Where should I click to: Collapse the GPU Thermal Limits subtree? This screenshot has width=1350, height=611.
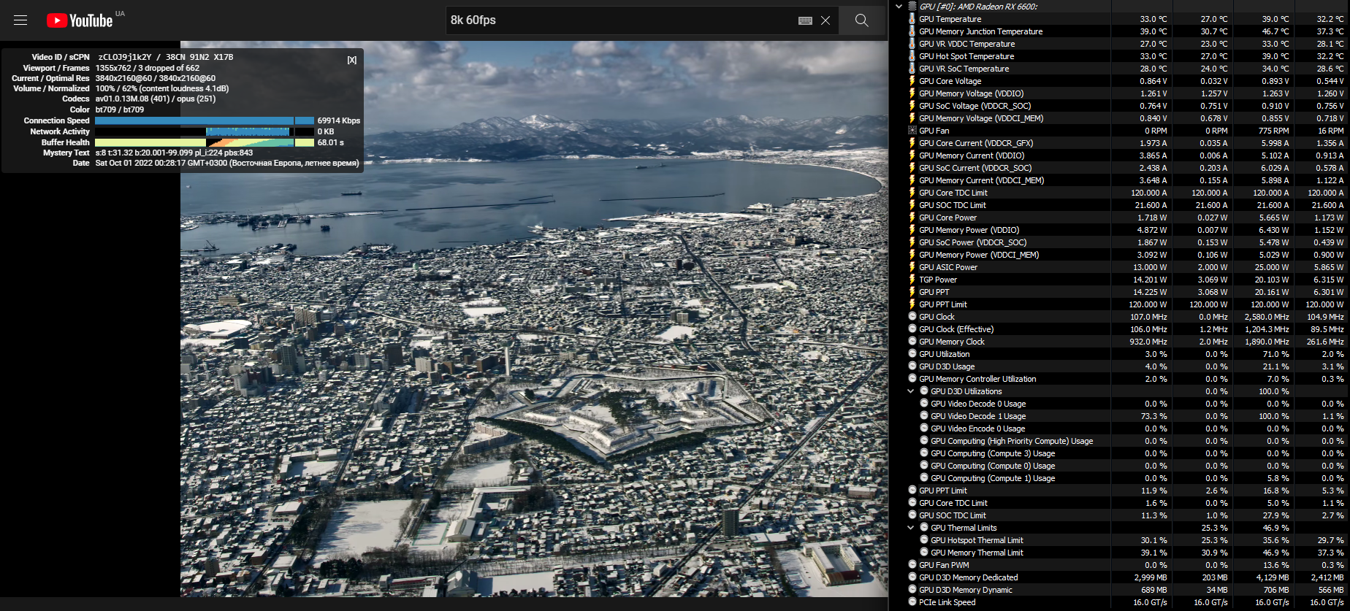pyautogui.click(x=910, y=528)
